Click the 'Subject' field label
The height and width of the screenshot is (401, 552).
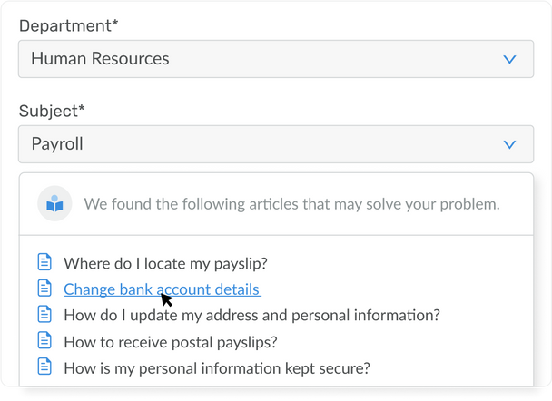pos(48,112)
